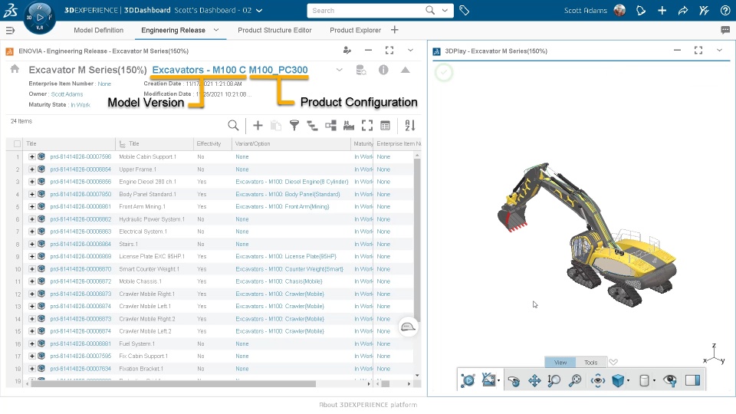Open the About 3DEXPERIENCE platform link

tap(368, 405)
